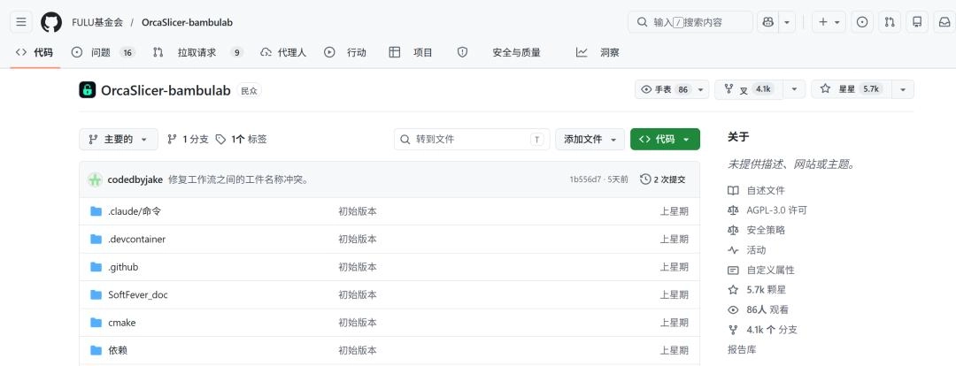
Task: Switch to the 代理人 agents tab
Action: coord(283,52)
